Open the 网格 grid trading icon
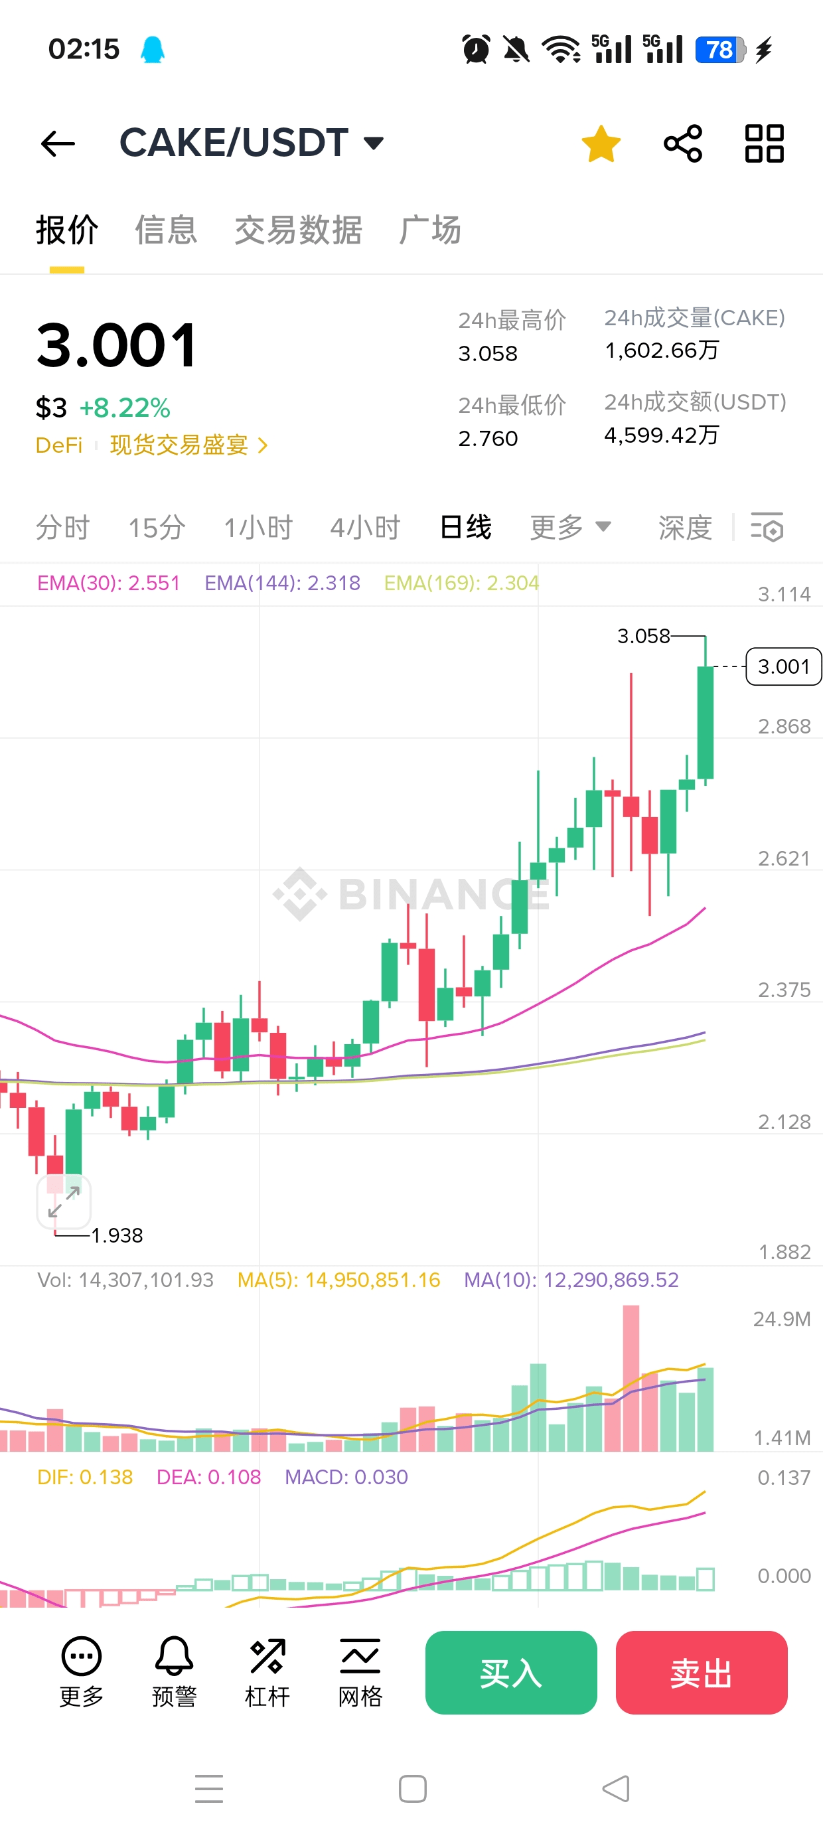The image size is (823, 1840). coord(360,1671)
